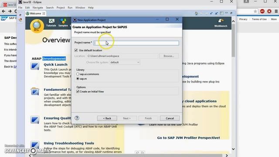Click the customize page layout icon
Screen dimensions: 279x157
(x=221, y=13)
